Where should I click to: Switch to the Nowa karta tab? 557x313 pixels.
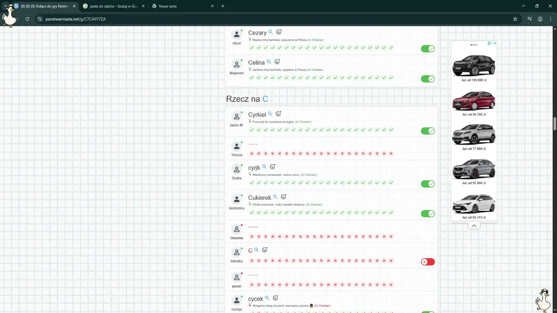tap(183, 6)
